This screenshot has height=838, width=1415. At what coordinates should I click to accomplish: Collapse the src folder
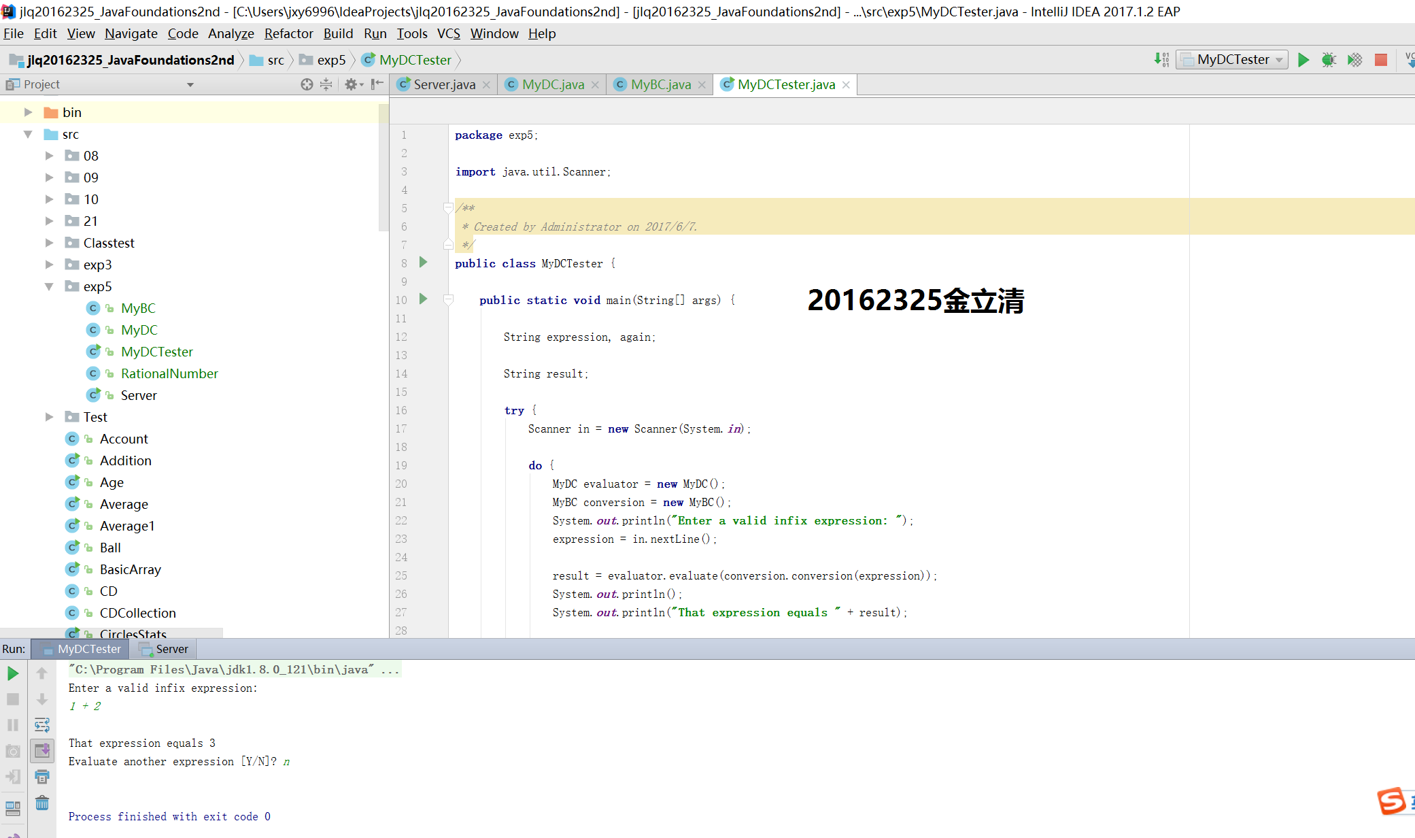(x=28, y=134)
